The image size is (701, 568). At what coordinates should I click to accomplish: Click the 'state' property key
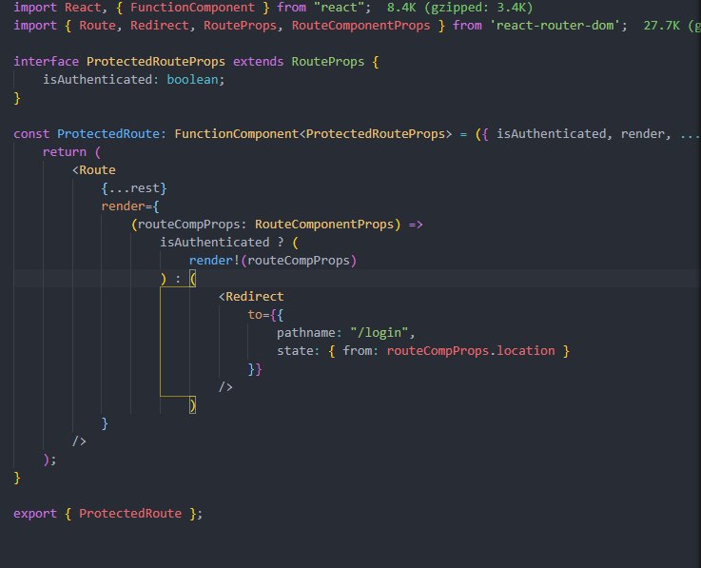295,351
